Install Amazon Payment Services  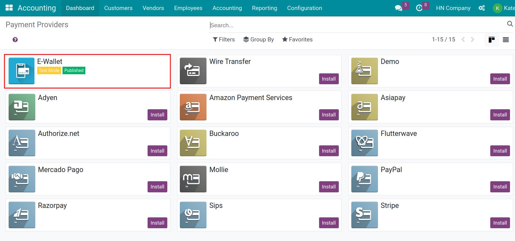click(329, 115)
